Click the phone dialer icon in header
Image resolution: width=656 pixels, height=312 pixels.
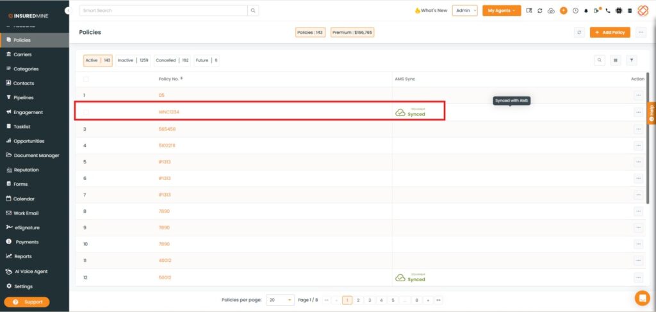coord(607,11)
